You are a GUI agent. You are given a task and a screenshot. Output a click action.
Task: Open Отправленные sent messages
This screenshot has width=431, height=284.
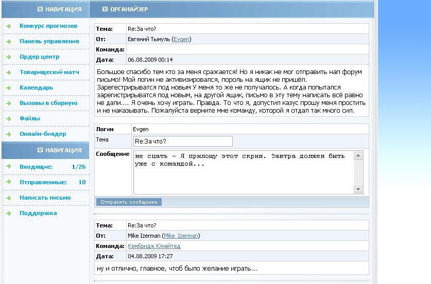click(43, 182)
